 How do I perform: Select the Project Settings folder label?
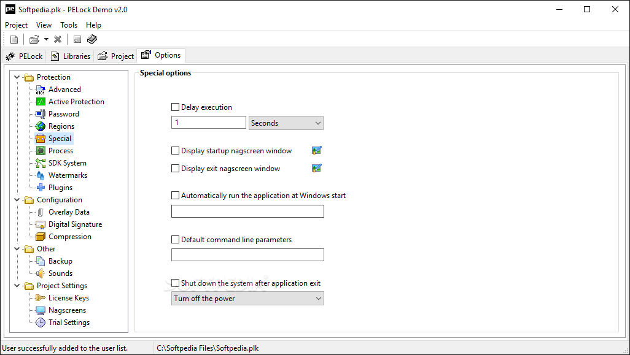(x=62, y=286)
